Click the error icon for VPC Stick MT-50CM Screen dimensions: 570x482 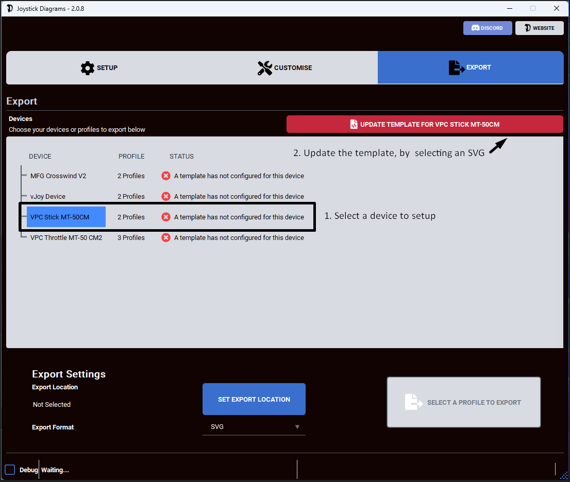(x=166, y=217)
